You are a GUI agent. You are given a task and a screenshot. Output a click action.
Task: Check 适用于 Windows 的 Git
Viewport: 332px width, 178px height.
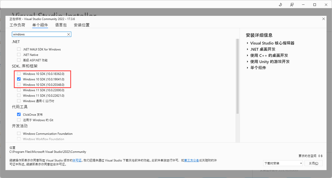19,120
